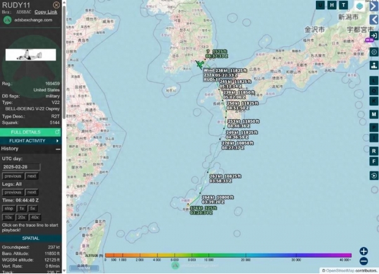Open the map layers selector
Viewport: 379px width, 274px height.
pyautogui.click(x=359, y=7)
